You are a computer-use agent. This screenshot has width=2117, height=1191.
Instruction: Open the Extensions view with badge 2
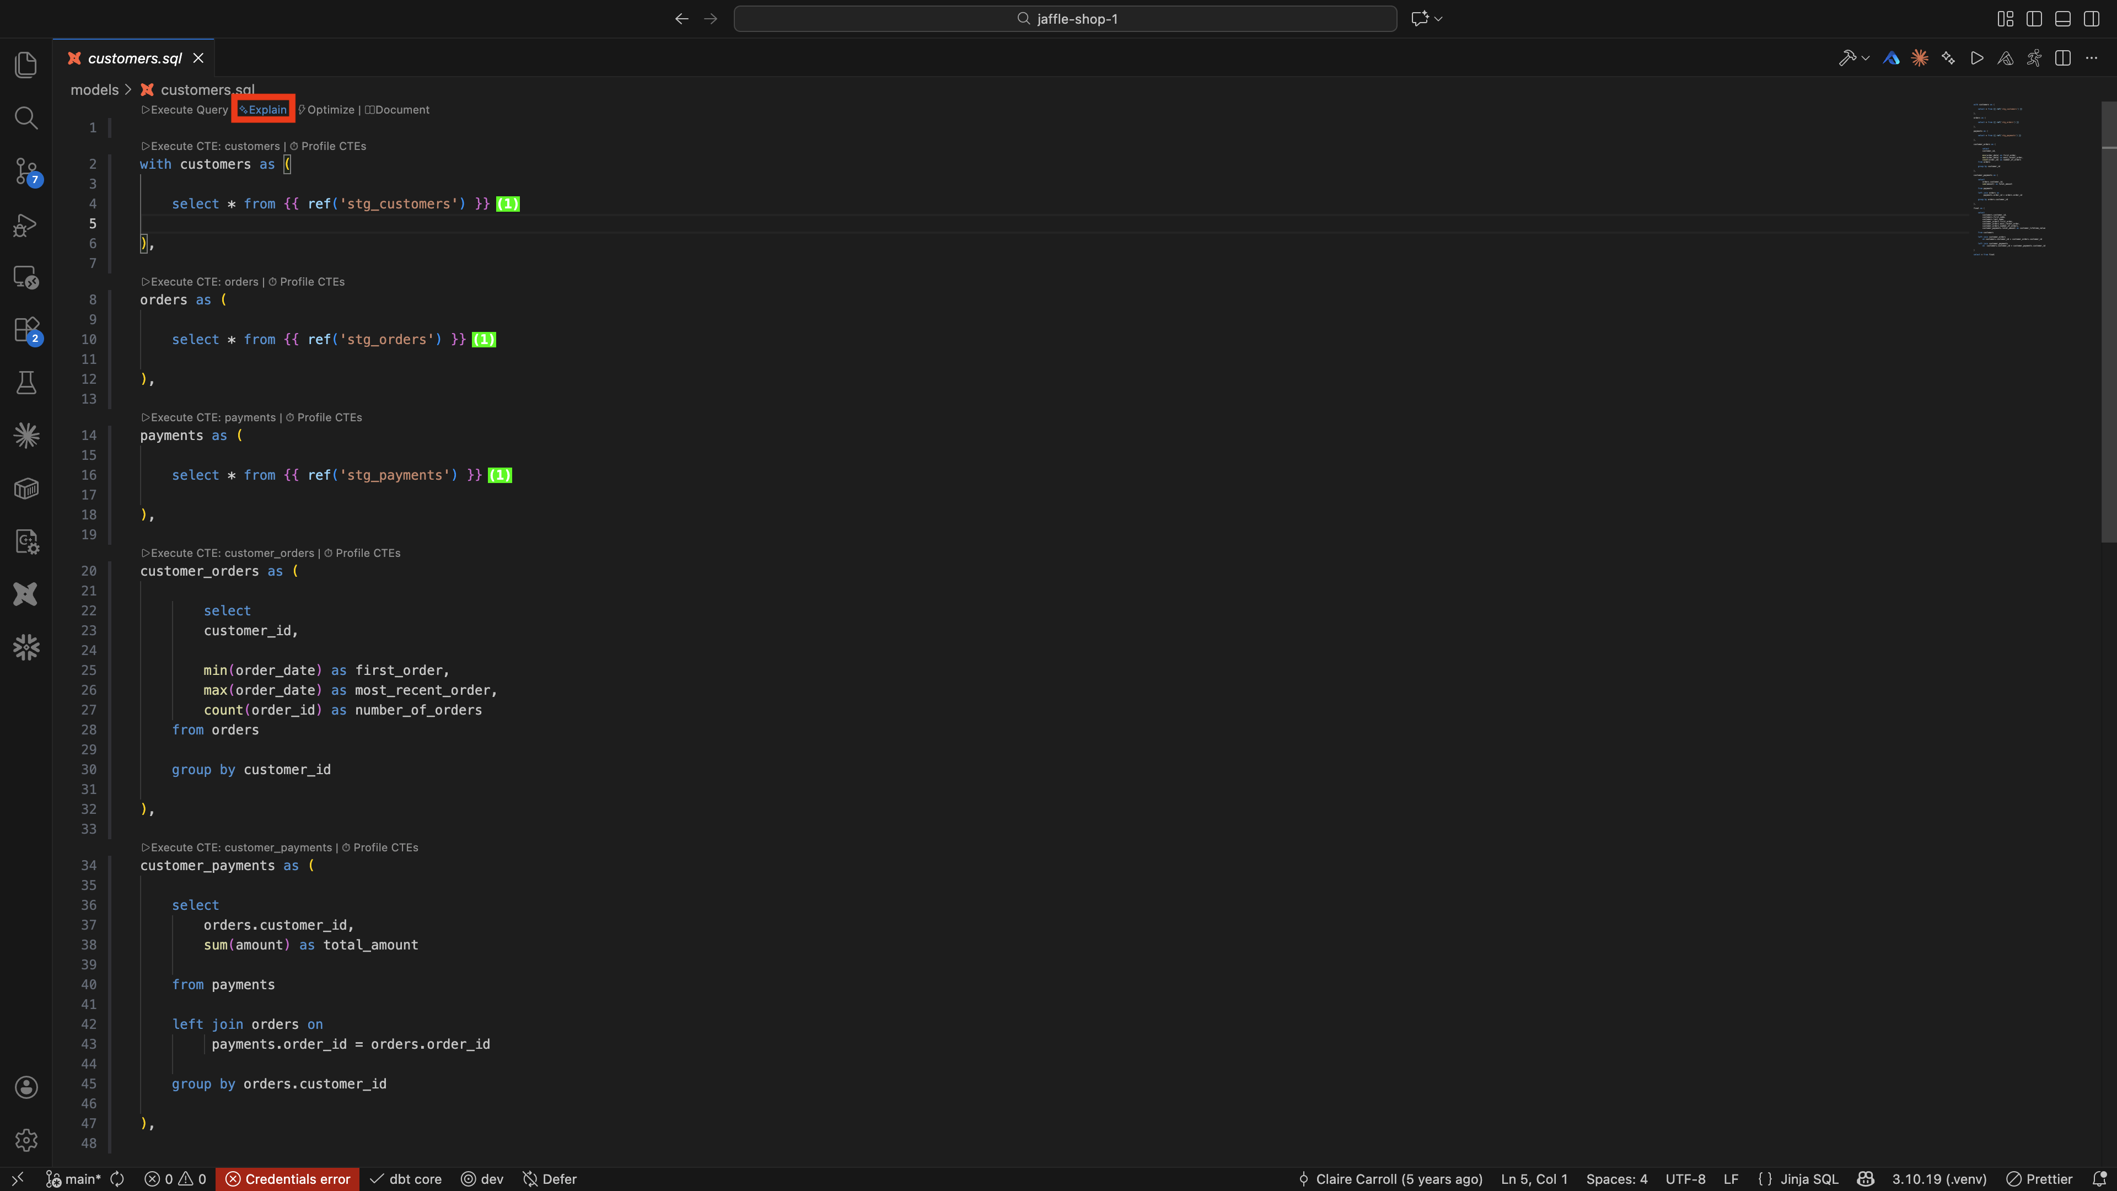click(x=26, y=330)
